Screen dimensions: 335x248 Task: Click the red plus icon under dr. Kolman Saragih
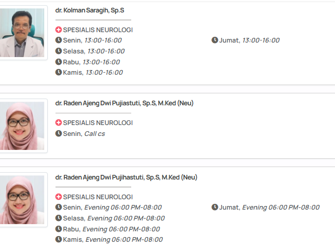[59, 30]
